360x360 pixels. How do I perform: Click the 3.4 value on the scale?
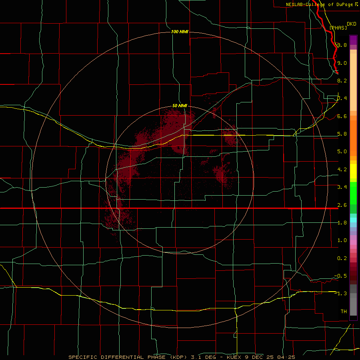(x=342, y=187)
